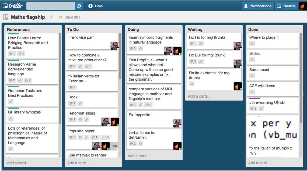Viewport: 307px width, 171px height.
Task: Toggle watch eye on verbal forms card
Action: (141, 144)
